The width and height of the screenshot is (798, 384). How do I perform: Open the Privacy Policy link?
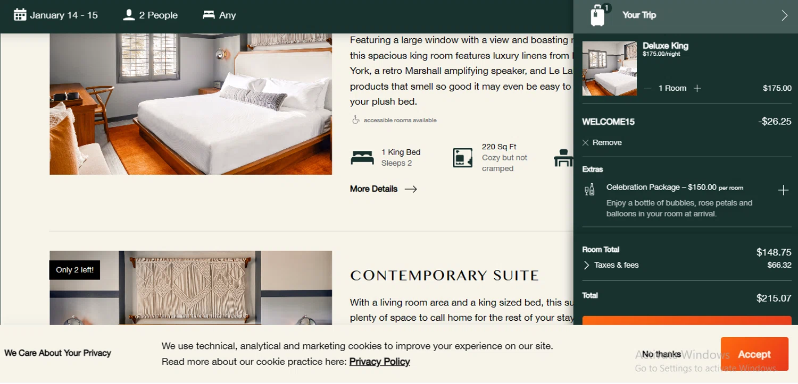[379, 362]
